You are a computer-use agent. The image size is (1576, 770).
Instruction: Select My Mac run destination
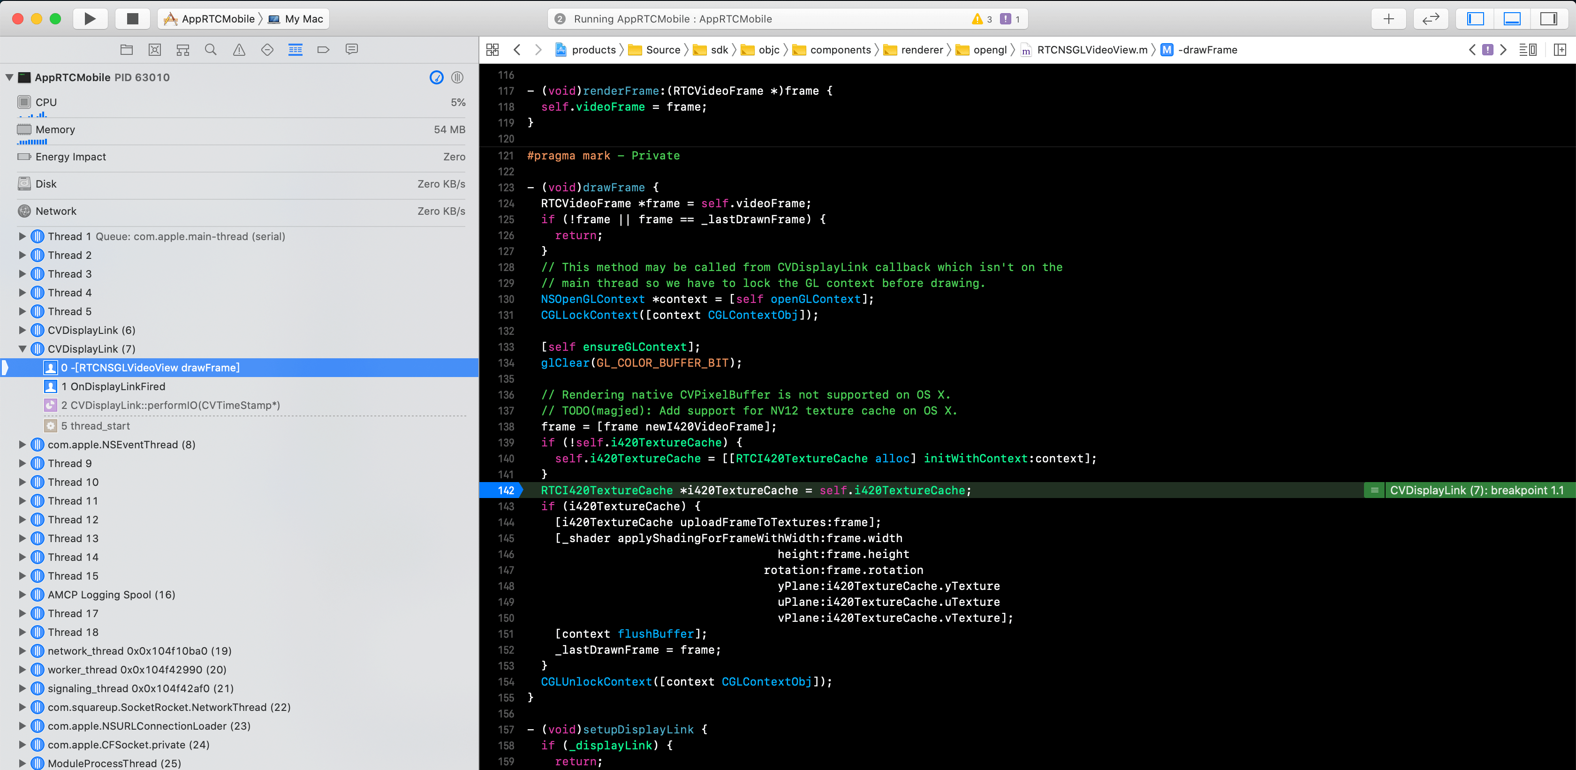303,18
